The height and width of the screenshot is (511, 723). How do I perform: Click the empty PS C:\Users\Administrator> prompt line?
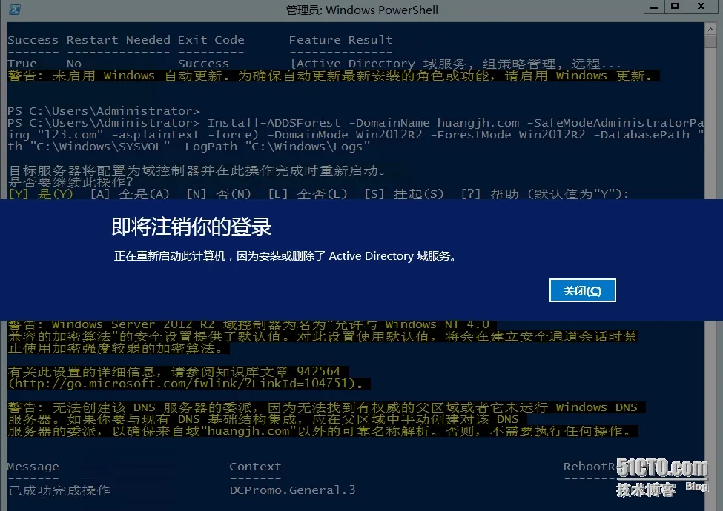(104, 111)
